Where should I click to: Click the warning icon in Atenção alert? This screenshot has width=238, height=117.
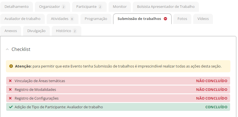tap(11, 66)
